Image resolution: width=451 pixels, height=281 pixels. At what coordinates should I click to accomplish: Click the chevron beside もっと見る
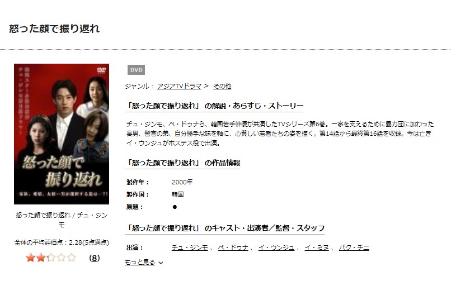161,263
